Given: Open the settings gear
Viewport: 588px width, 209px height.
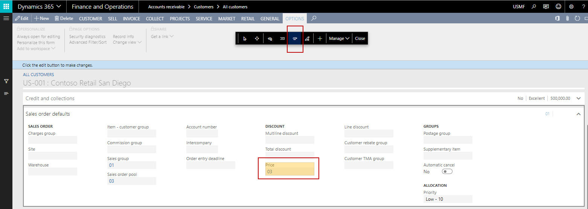Looking at the screenshot, I should [571, 7].
